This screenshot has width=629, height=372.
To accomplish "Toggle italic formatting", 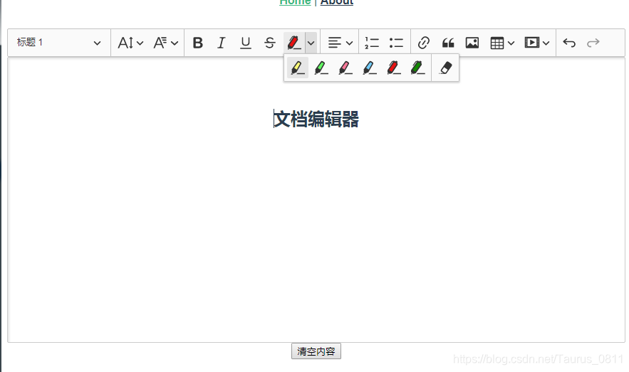I will point(222,43).
